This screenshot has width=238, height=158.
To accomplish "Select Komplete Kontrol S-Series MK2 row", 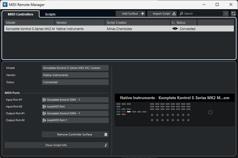I will click(119, 29).
